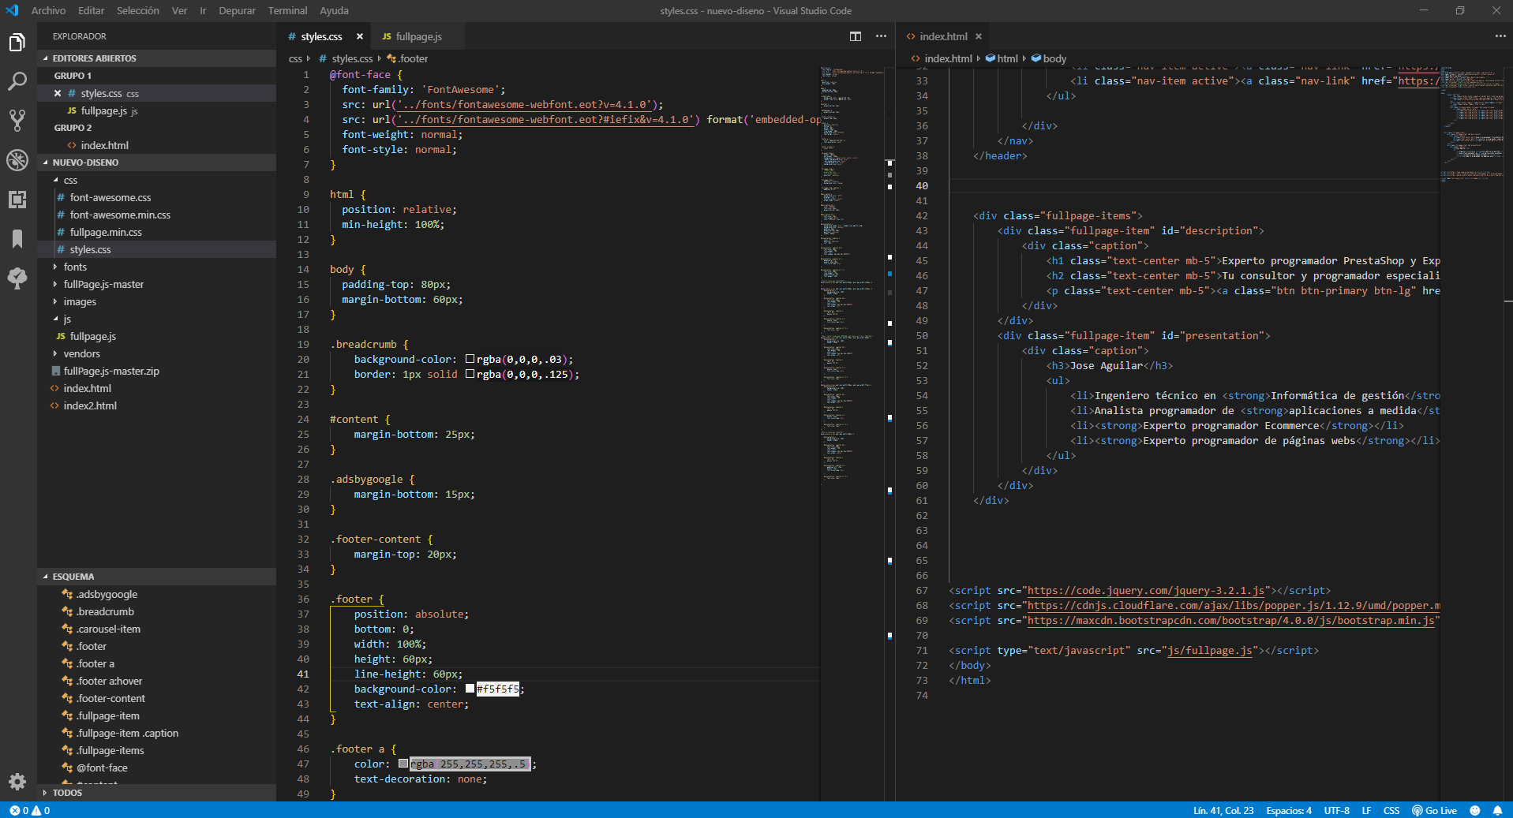Viewport: 1513px width, 818px height.
Task: Open the Debug view icon
Action: click(x=17, y=160)
